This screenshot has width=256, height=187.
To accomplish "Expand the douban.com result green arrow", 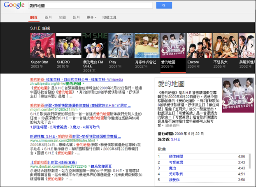I will point(89,166).
